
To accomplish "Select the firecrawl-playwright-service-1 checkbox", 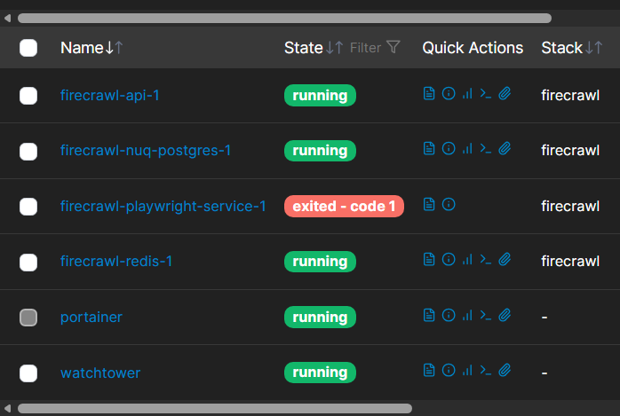I will point(28,206).
